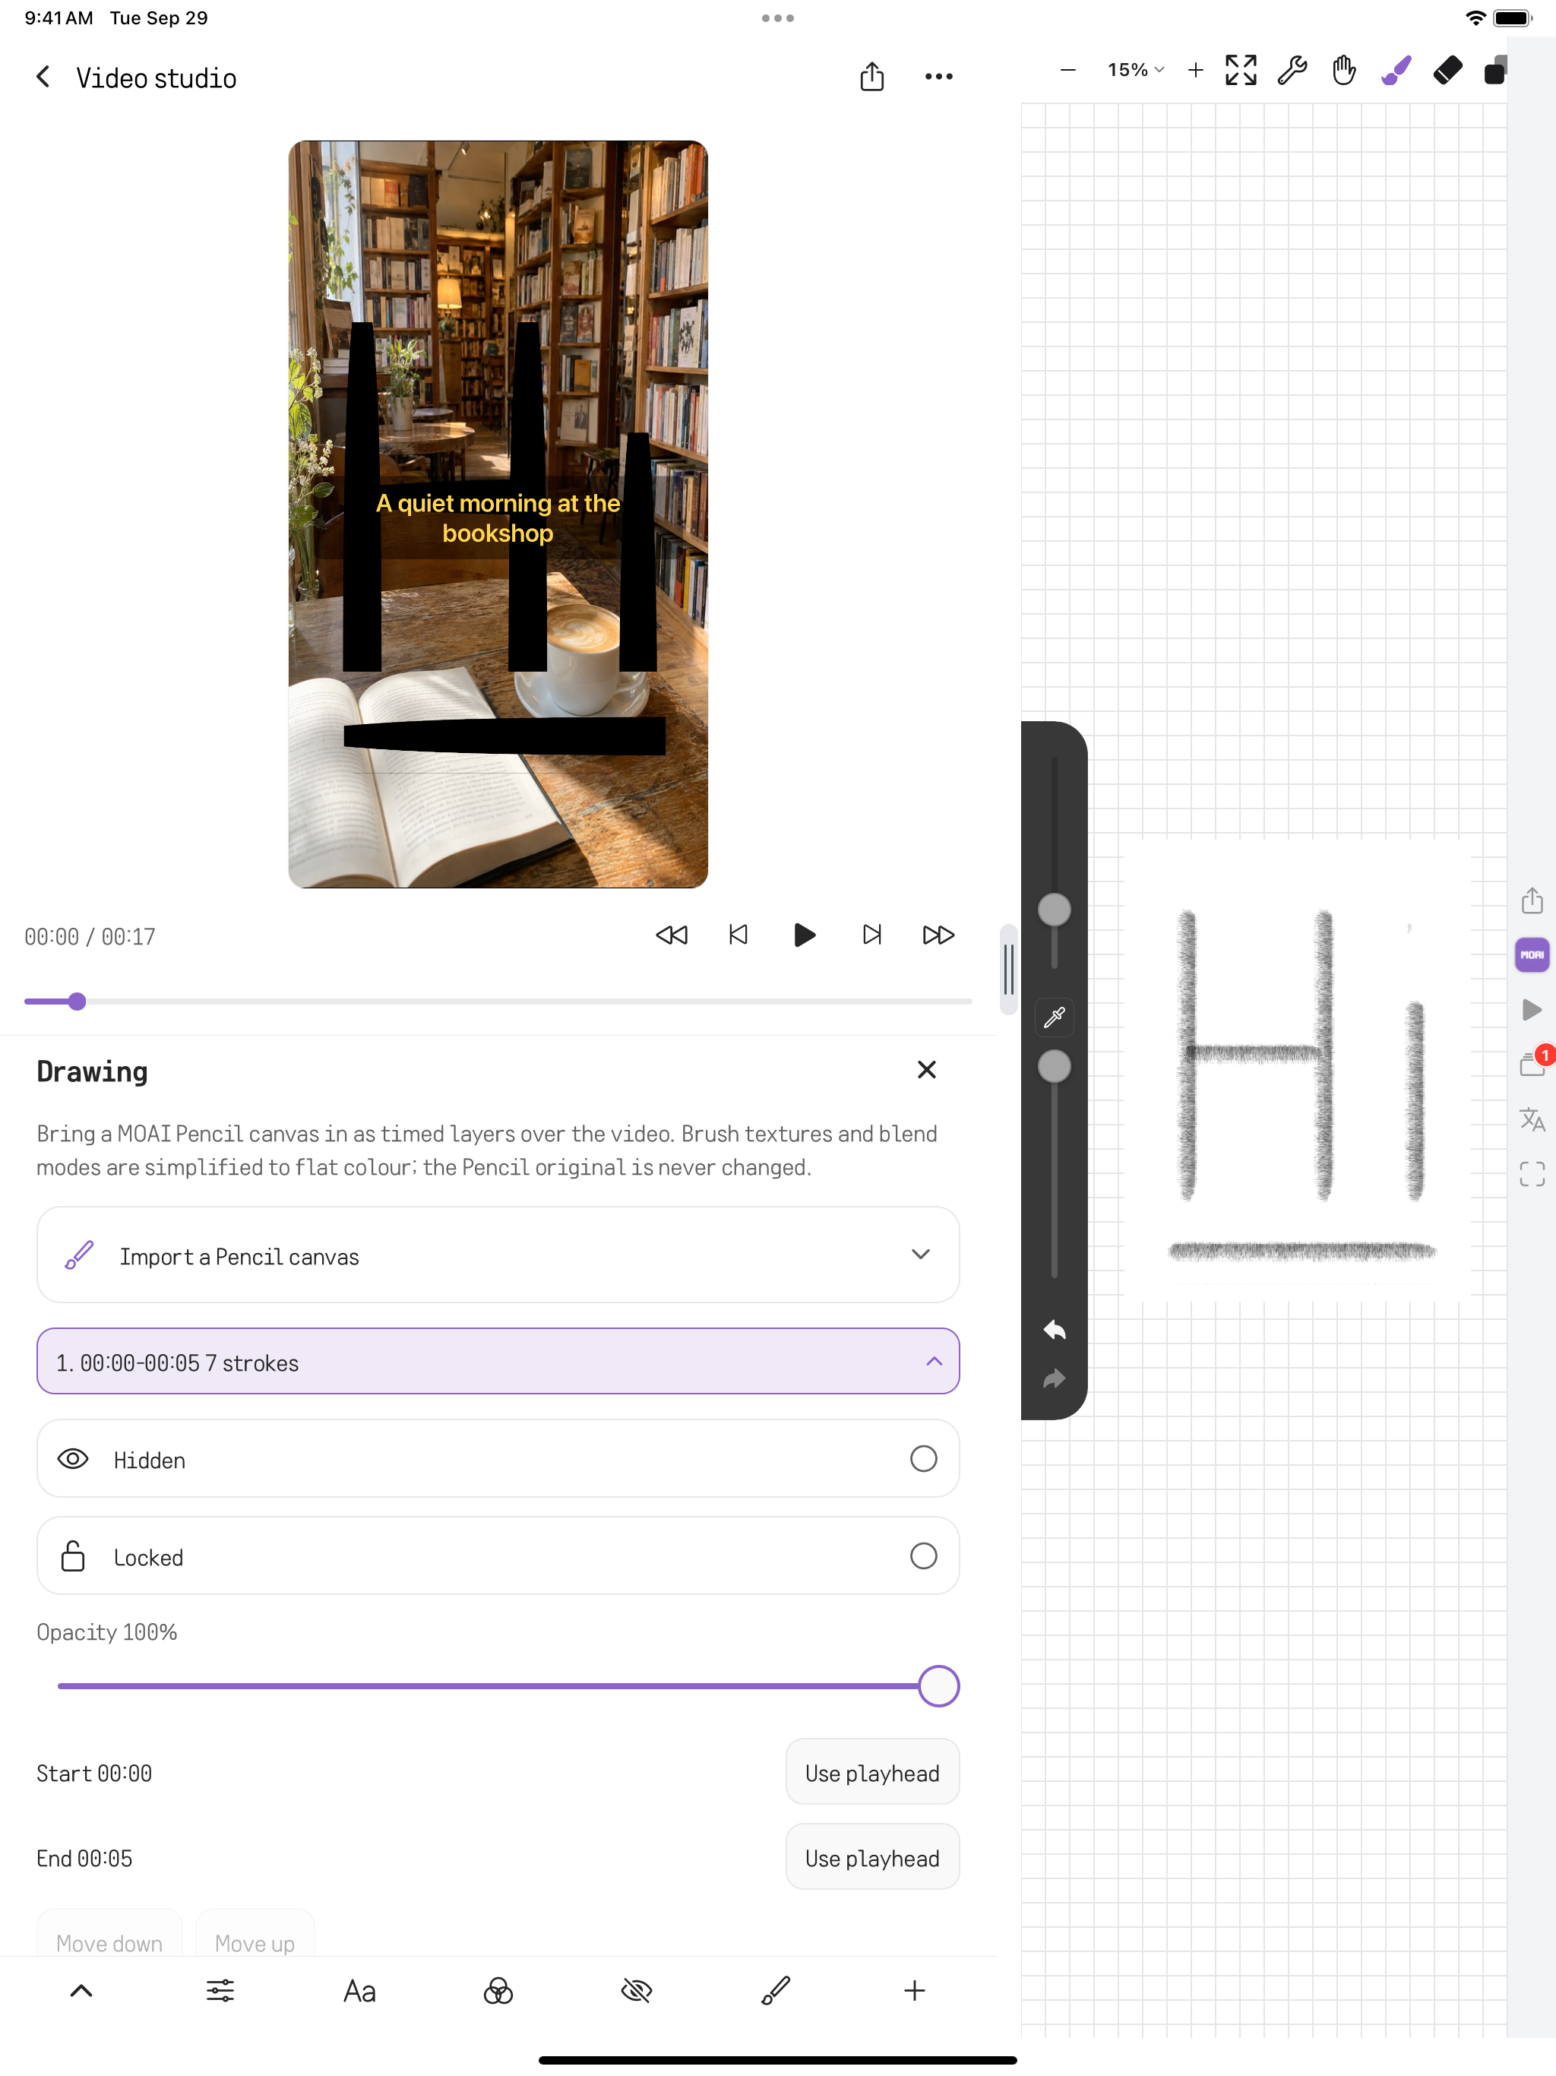The height and width of the screenshot is (2076, 1556).
Task: Open the adjustments sliders tab
Action: pyautogui.click(x=220, y=1991)
